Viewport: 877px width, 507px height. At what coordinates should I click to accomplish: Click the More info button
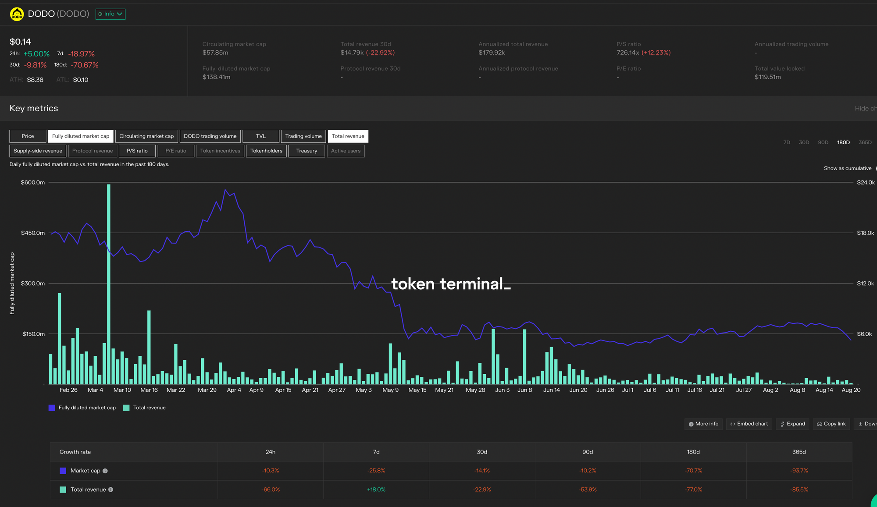703,424
